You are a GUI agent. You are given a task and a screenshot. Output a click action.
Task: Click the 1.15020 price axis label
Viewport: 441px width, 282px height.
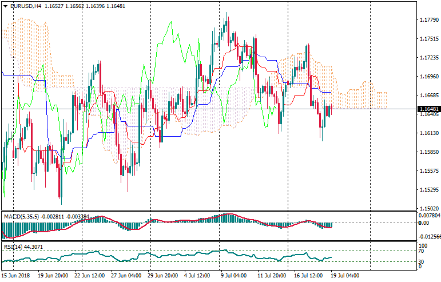point(428,208)
